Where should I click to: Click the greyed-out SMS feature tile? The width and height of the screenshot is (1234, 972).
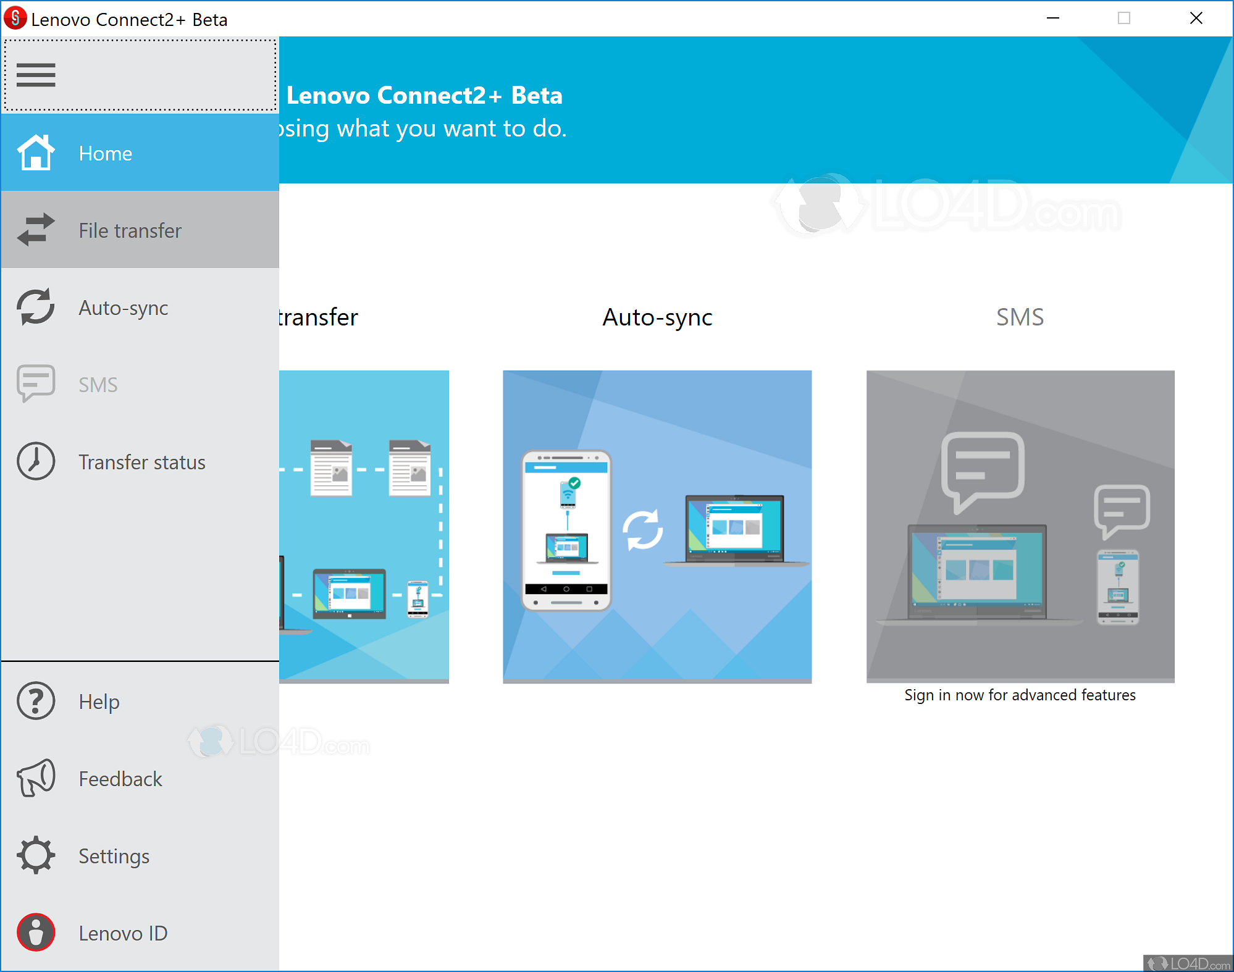[1020, 526]
